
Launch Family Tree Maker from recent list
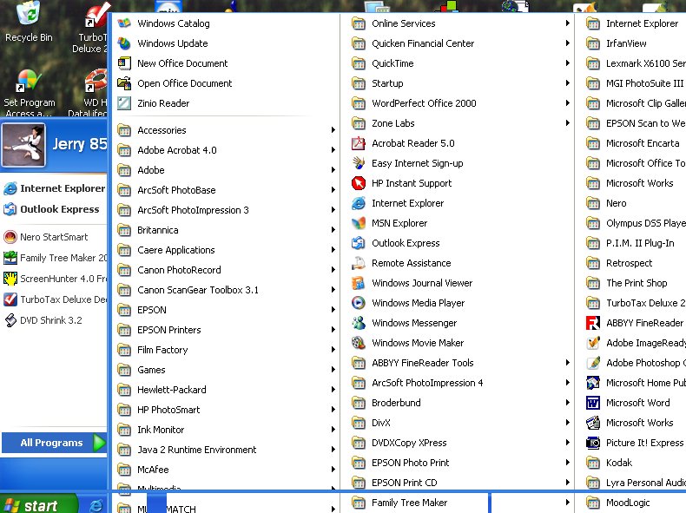pyautogui.click(x=55, y=258)
